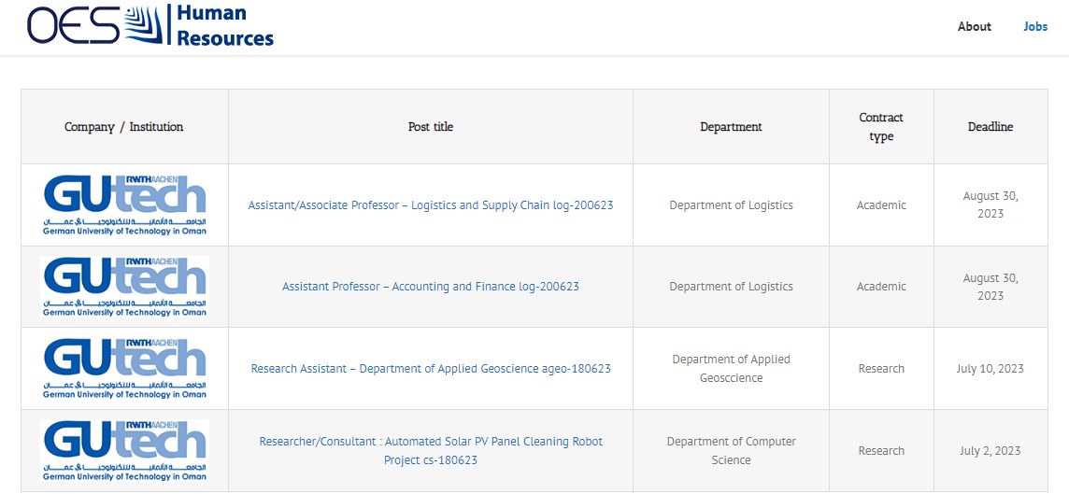
Task: Click the Company / Institution column header
Action: point(124,127)
